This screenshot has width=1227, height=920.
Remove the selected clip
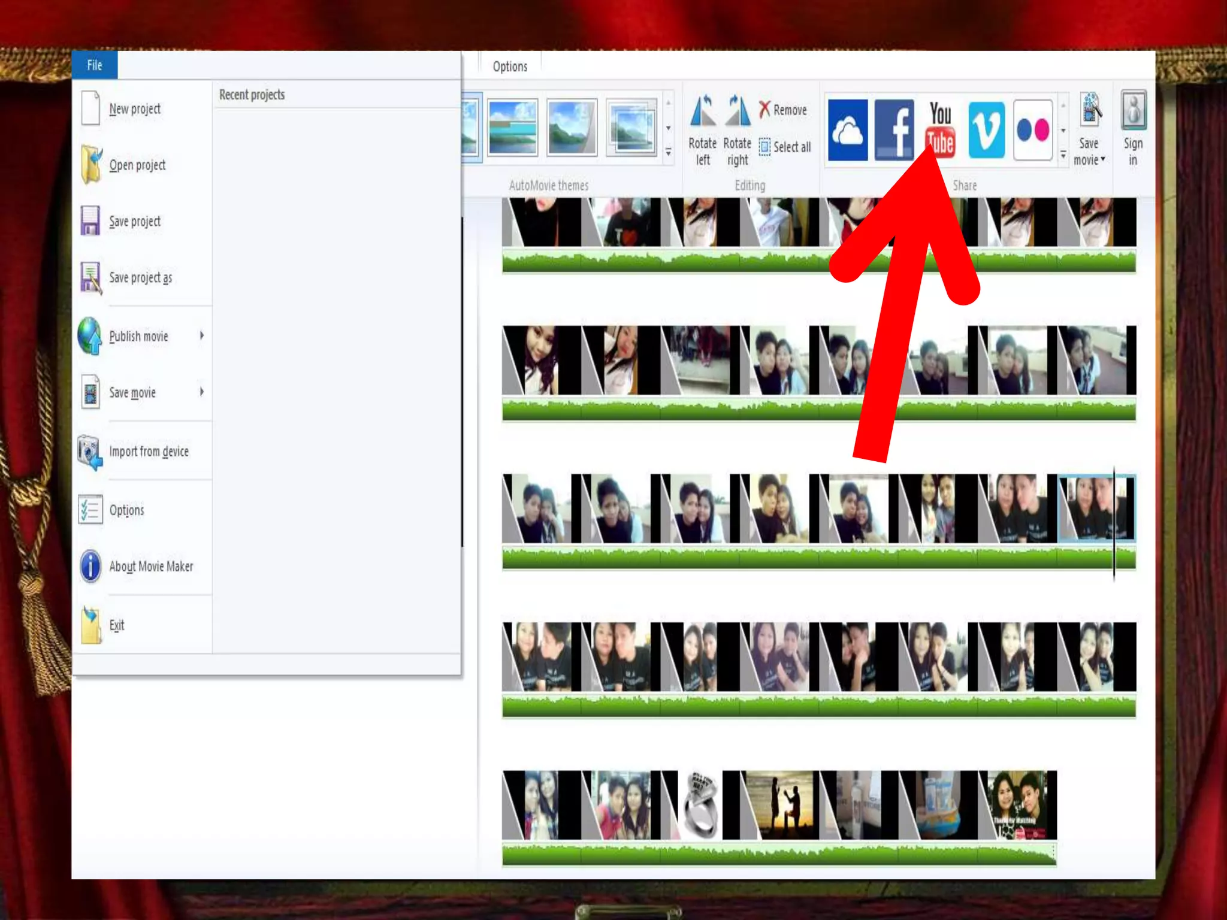(x=783, y=110)
